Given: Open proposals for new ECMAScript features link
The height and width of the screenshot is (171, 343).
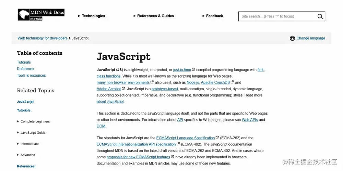Looking at the screenshot, I should (x=138, y=157).
